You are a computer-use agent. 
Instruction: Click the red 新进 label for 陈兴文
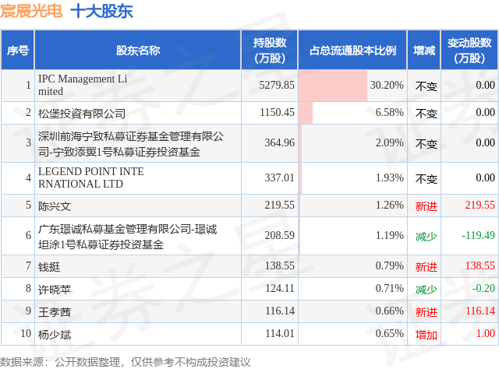426,206
